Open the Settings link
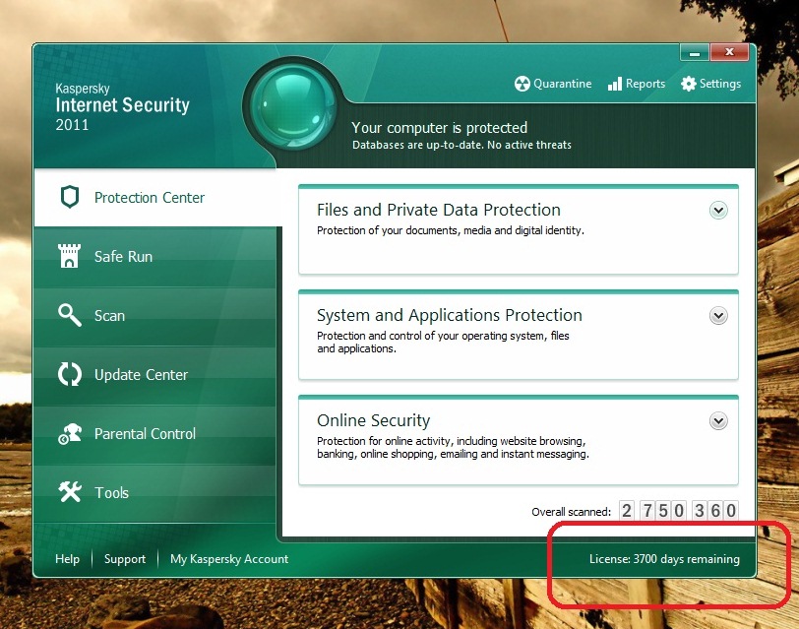Screen dimensions: 799x629 (710, 84)
